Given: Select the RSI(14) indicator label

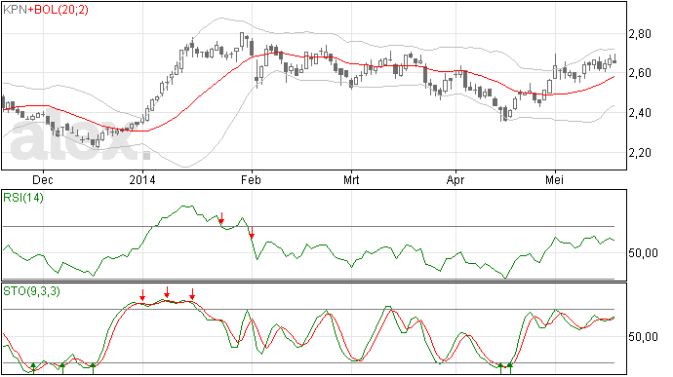Looking at the screenshot, I should [23, 198].
